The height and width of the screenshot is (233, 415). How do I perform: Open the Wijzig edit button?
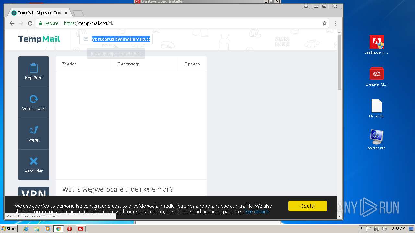[x=34, y=134]
